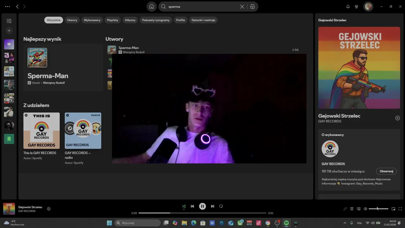Screen dimensions: 405x228
Task: Add Gejowski Strzelec to library in side panel
Action: point(397,118)
